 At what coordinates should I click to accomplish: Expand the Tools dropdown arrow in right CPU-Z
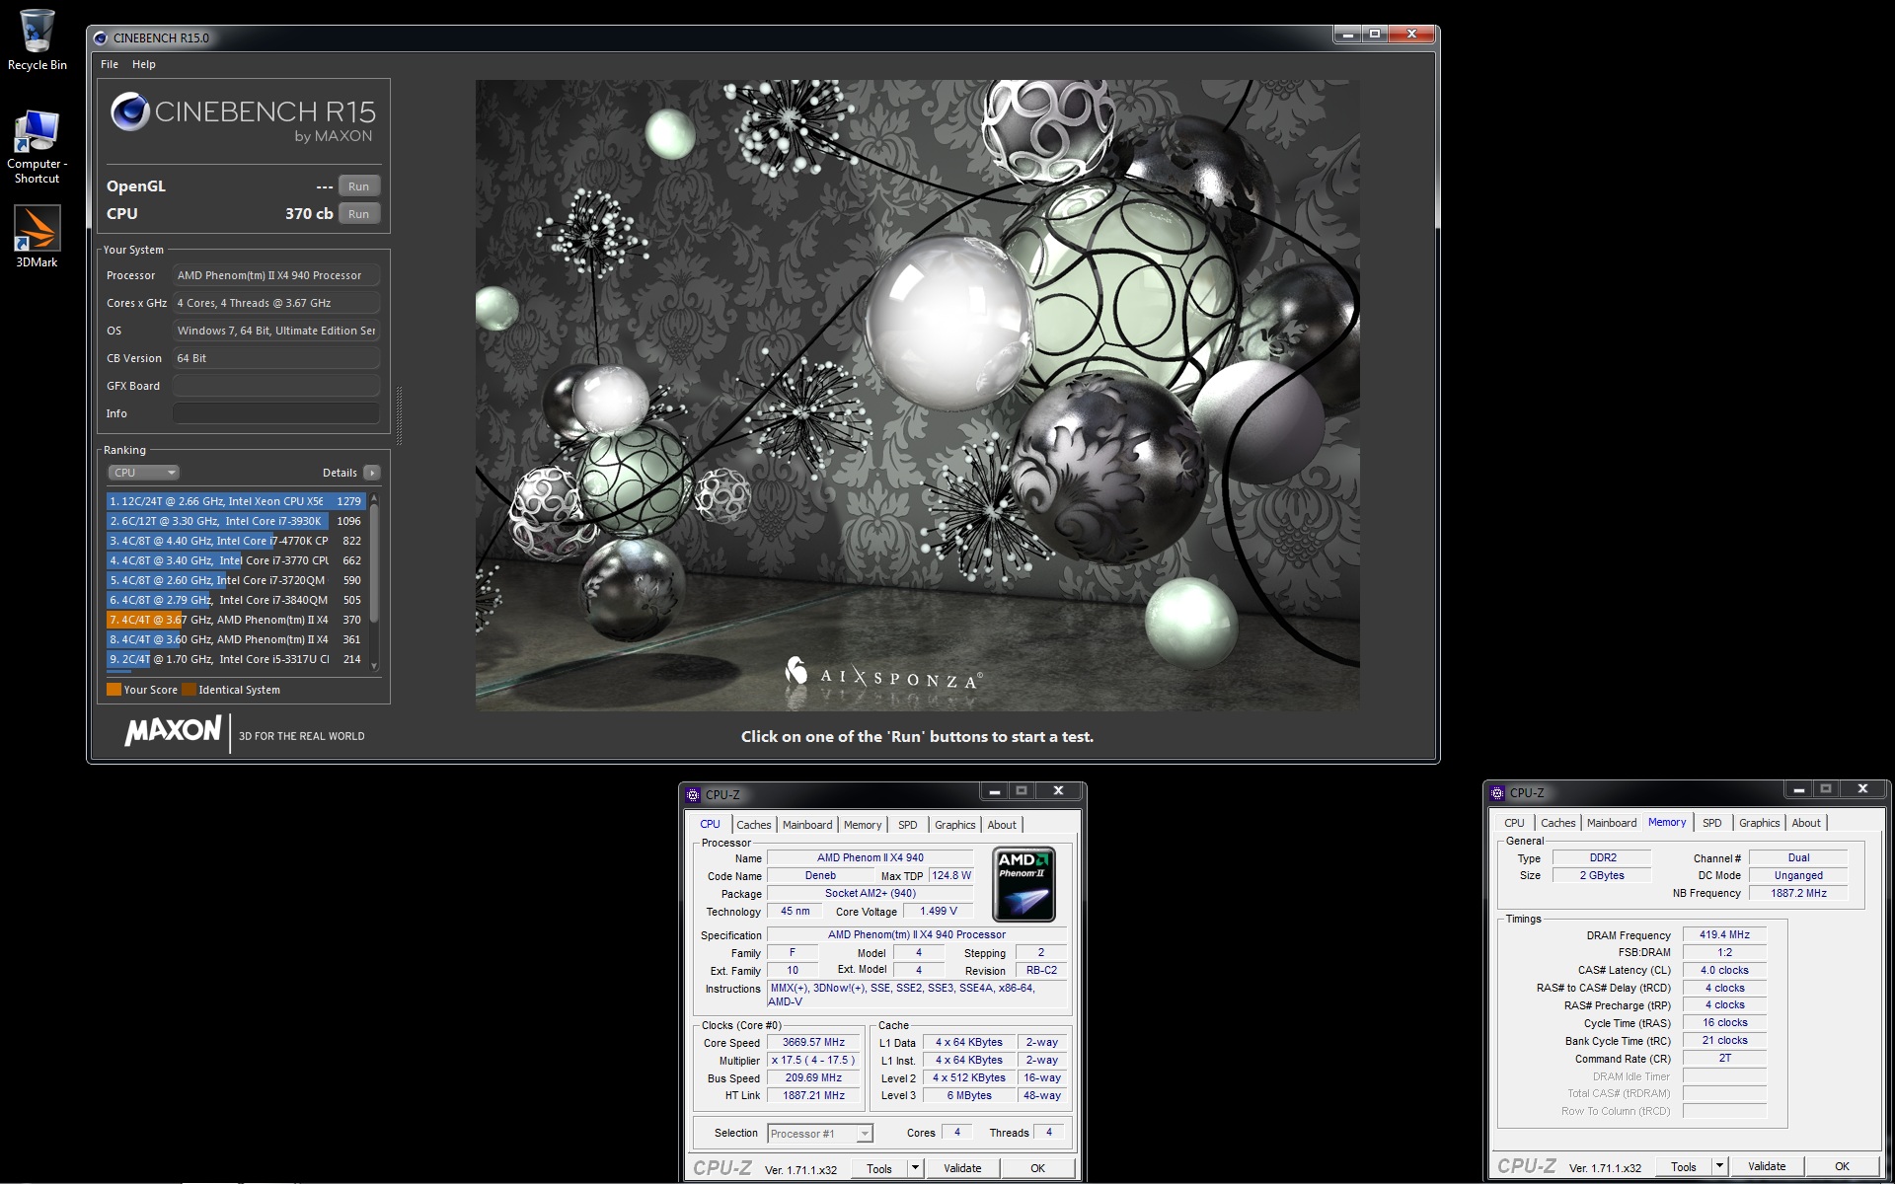click(1719, 1166)
